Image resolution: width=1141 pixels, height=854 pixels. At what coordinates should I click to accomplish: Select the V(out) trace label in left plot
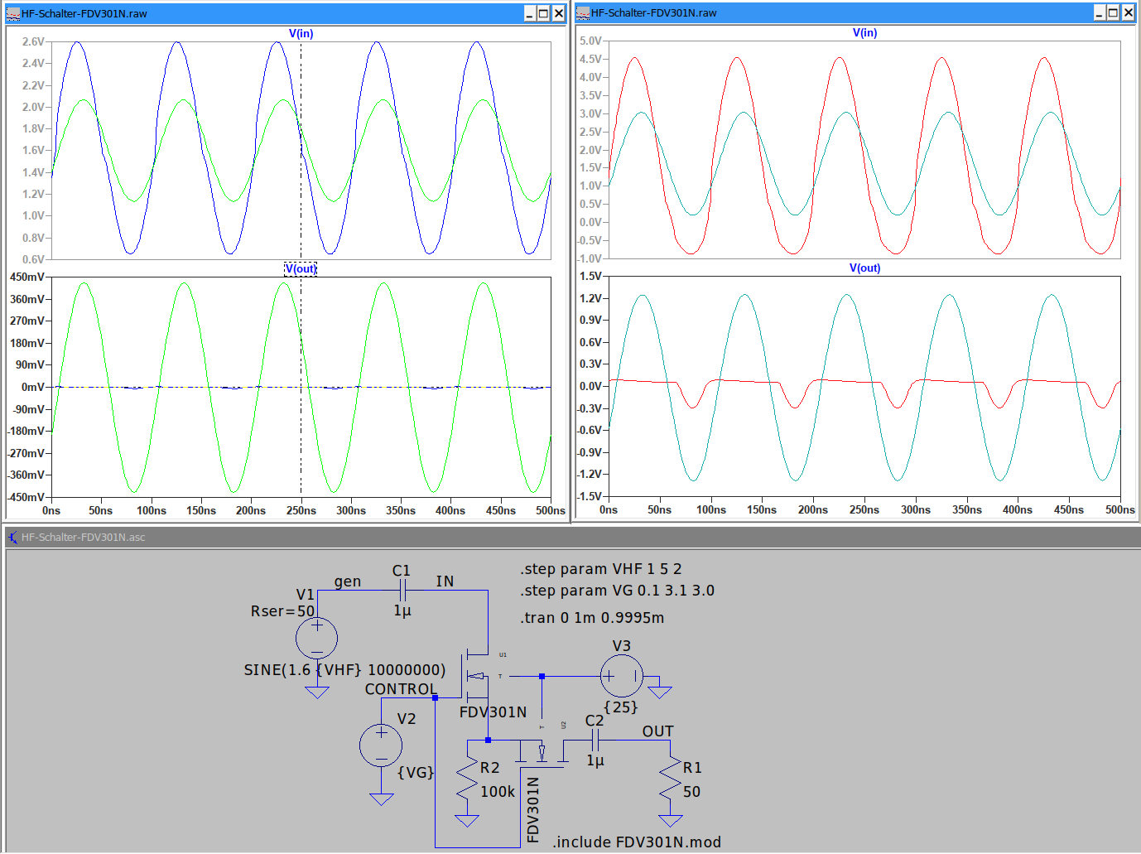[301, 269]
